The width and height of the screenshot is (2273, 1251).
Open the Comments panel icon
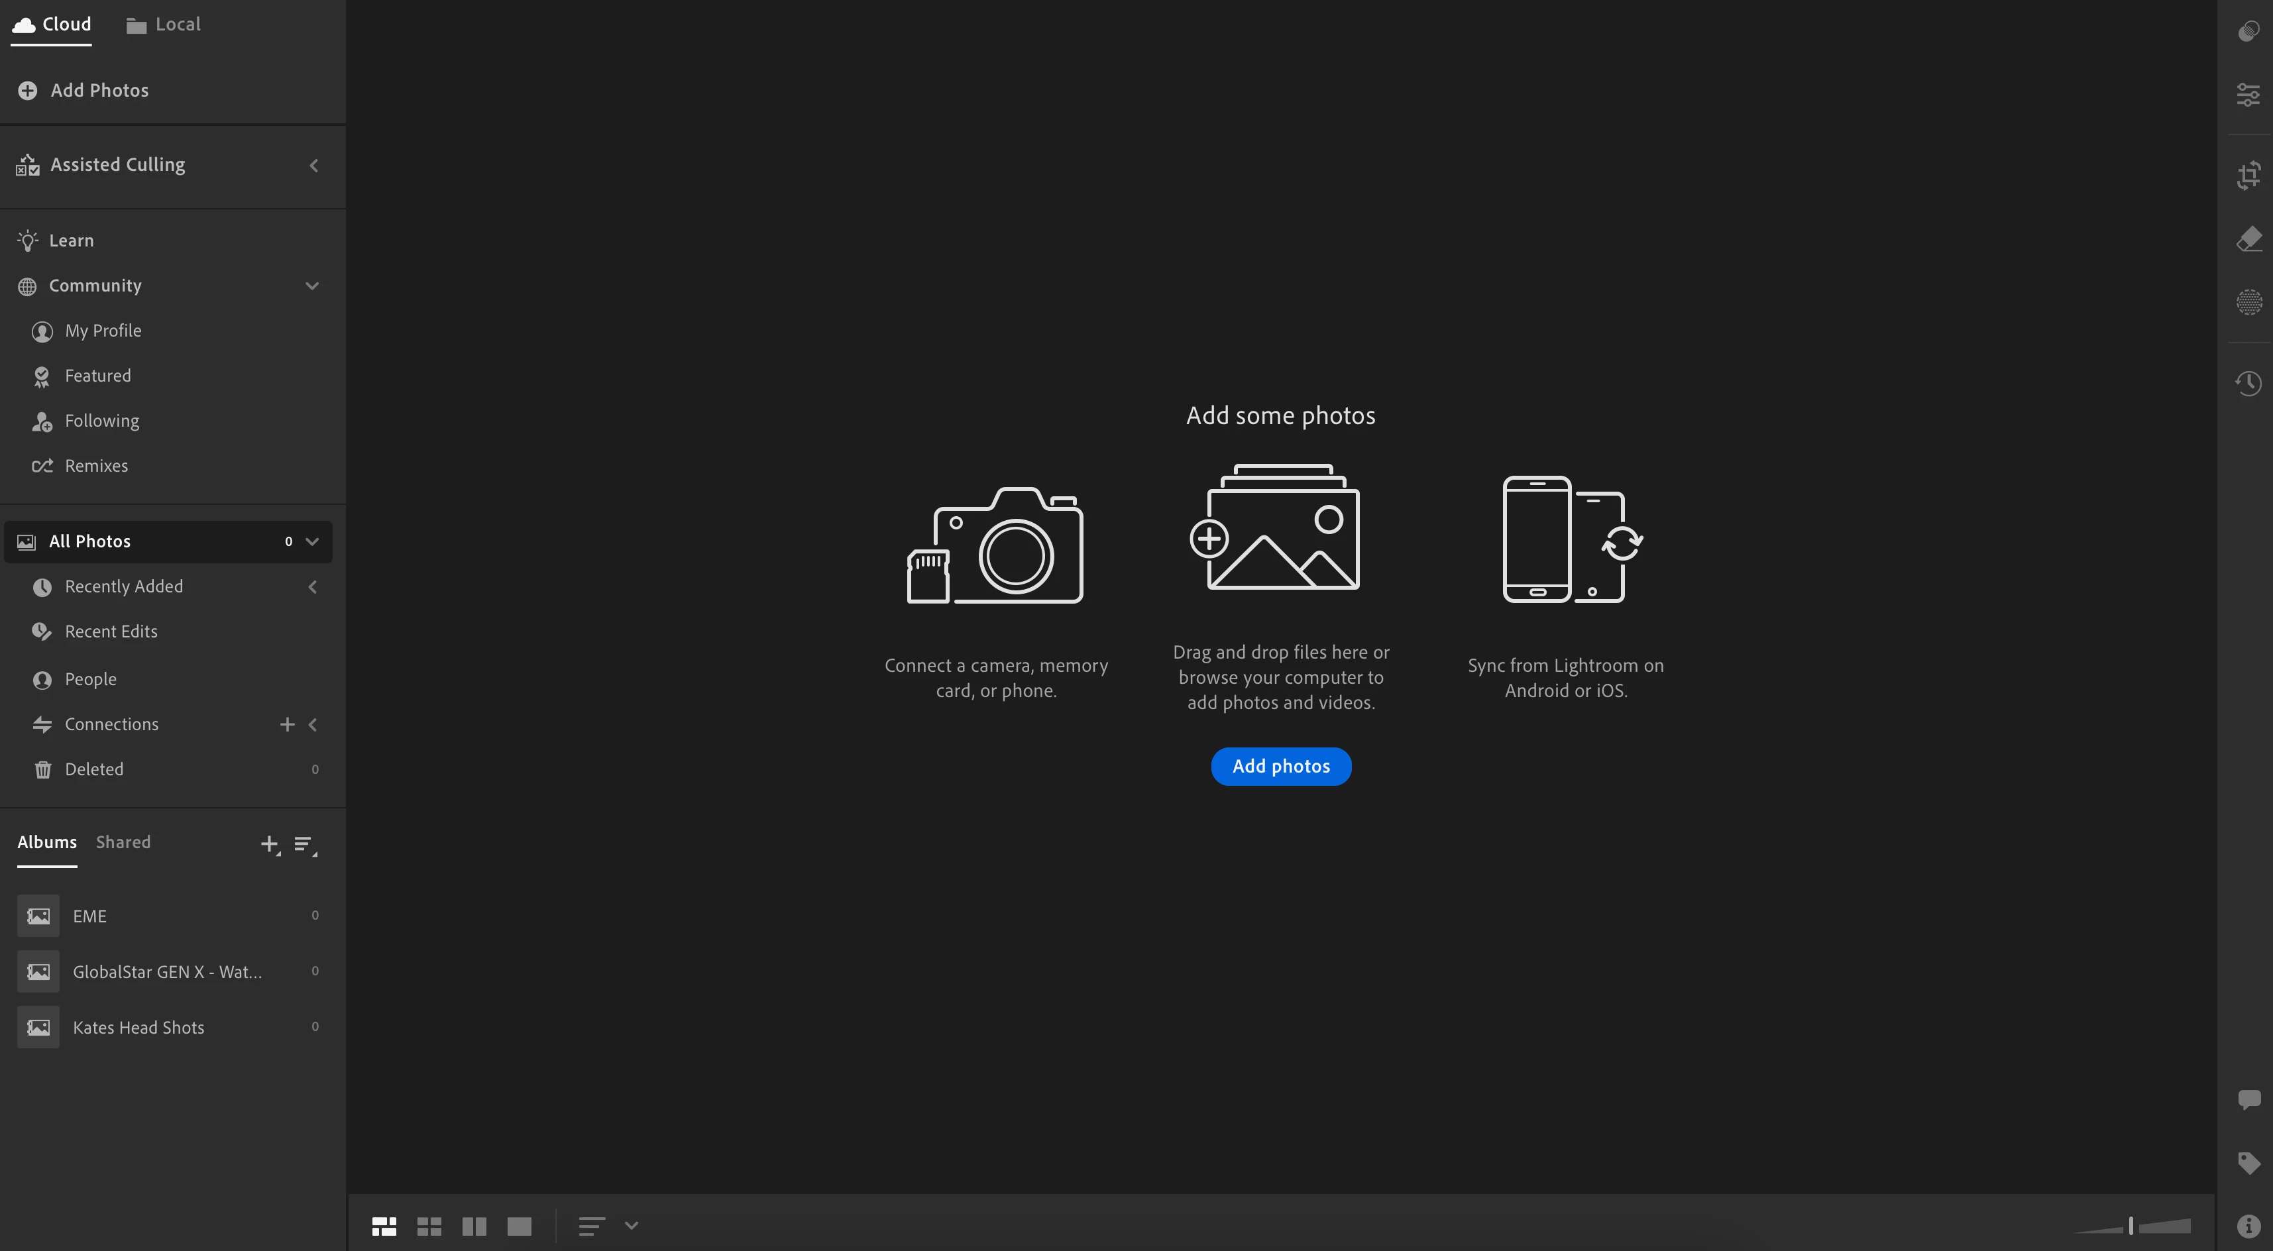click(x=2248, y=1099)
